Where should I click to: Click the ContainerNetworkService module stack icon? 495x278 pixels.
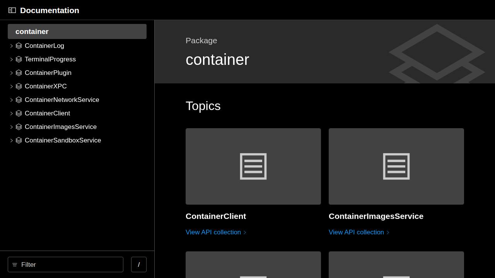[x=19, y=100]
